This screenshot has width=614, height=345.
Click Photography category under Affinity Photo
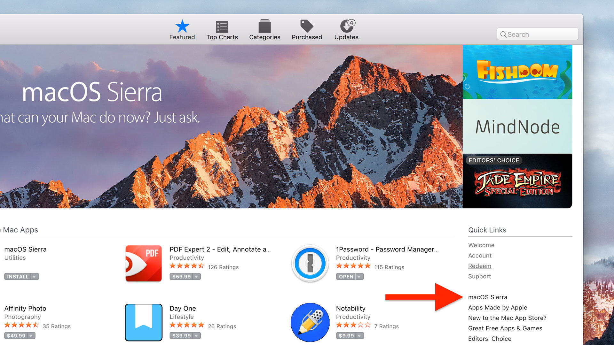click(22, 317)
